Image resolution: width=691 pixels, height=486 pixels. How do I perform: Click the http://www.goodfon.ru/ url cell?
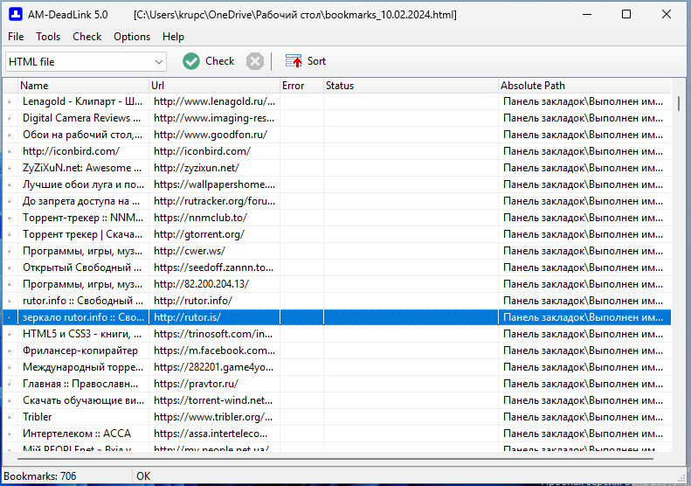(x=214, y=135)
